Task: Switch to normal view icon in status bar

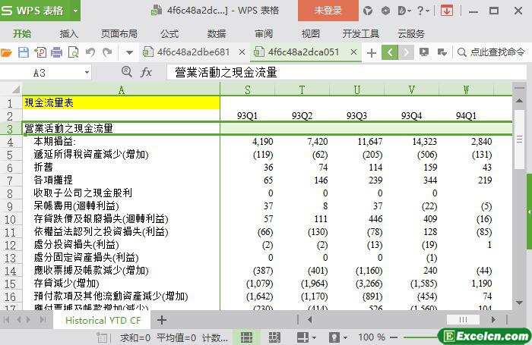Action: tap(247, 337)
